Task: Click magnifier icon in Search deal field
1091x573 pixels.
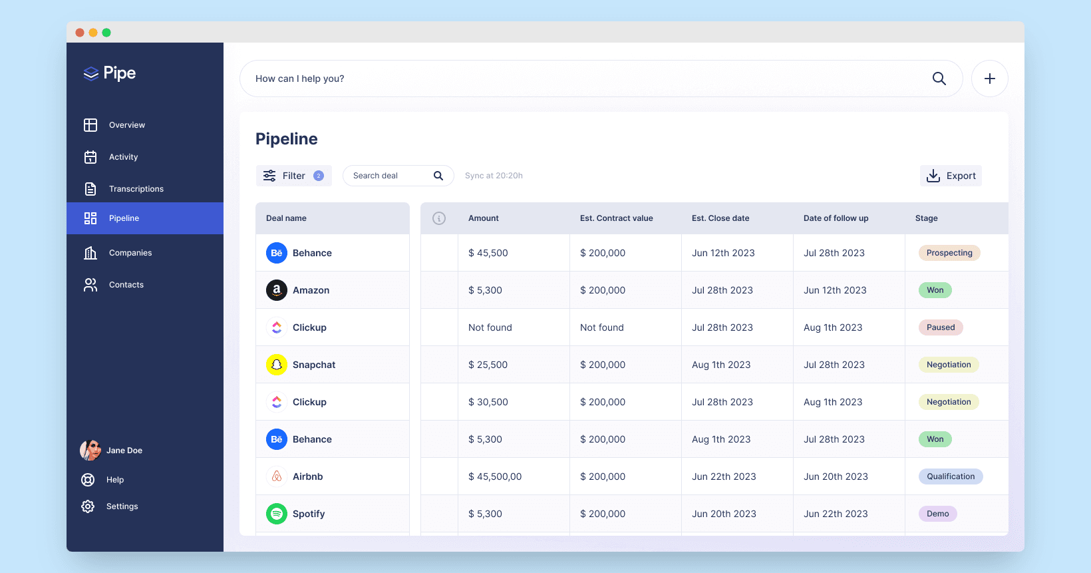Action: (438, 176)
